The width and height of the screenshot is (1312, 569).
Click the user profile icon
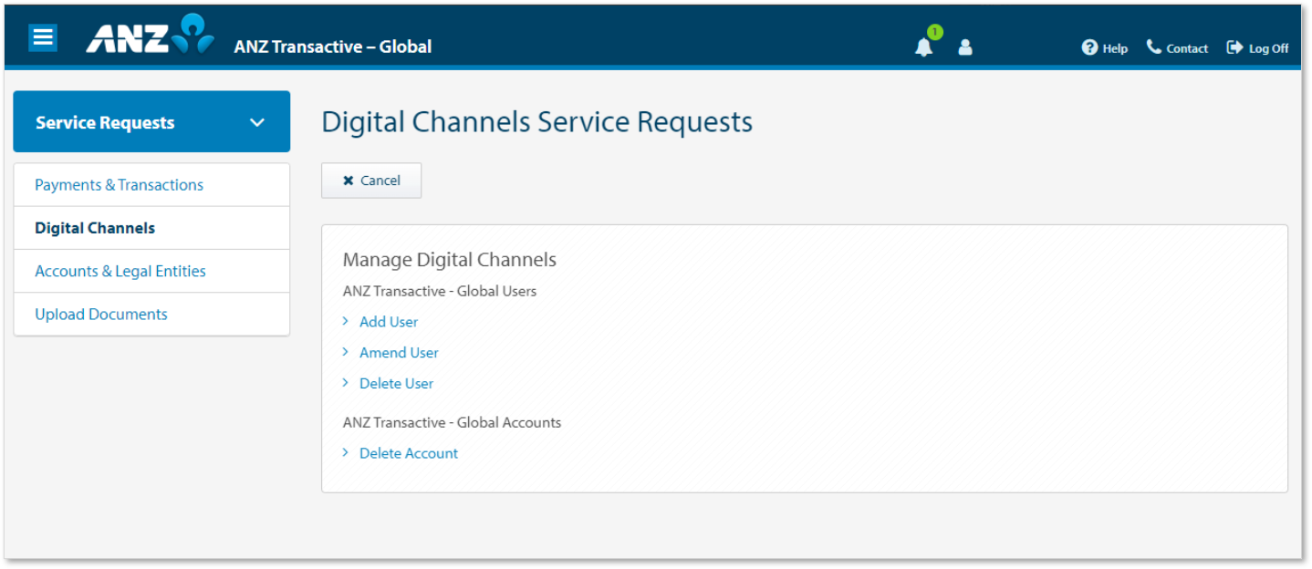click(x=964, y=47)
